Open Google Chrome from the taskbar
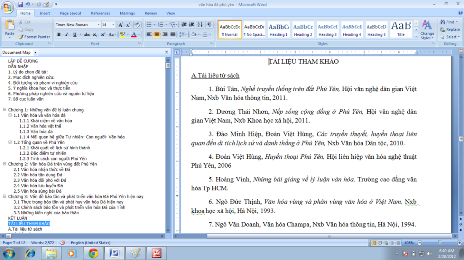 click(93, 253)
